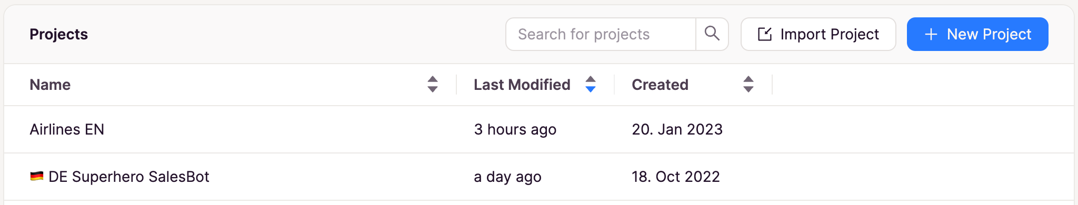Click the 20. Jan 2023 created date
1078x205 pixels.
click(x=677, y=129)
